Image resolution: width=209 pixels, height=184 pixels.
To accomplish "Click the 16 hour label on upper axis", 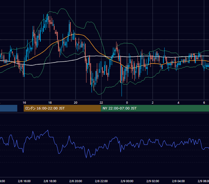I will (24, 103).
